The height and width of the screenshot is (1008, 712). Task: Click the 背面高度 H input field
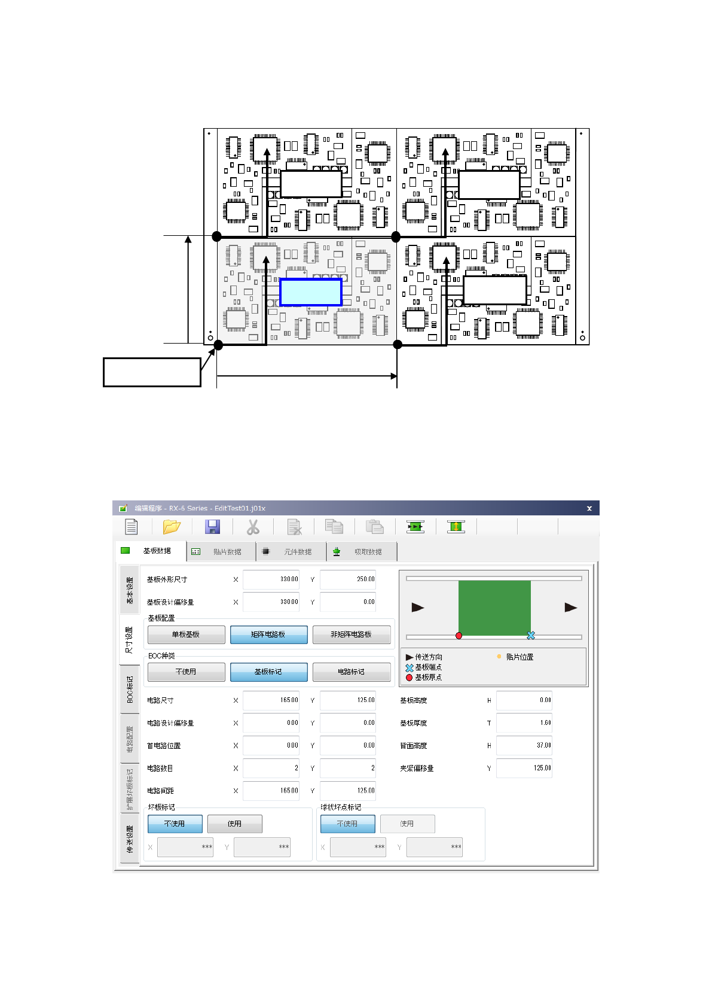[x=524, y=746]
